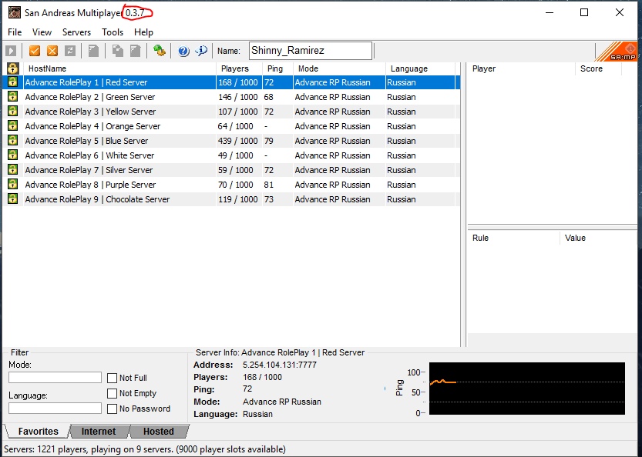Click the Refresh Server toolbar icon

point(70,51)
